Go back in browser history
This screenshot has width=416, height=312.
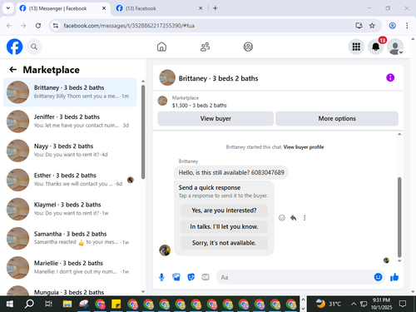click(x=9, y=26)
